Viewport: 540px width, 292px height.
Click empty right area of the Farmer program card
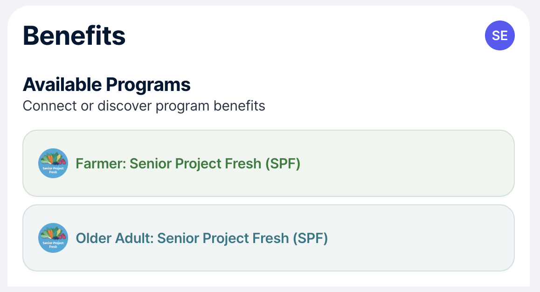406,163
